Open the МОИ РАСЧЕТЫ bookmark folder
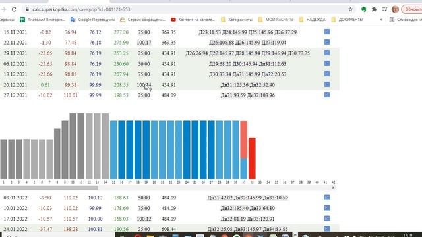The height and width of the screenshot is (237, 422). click(x=276, y=20)
